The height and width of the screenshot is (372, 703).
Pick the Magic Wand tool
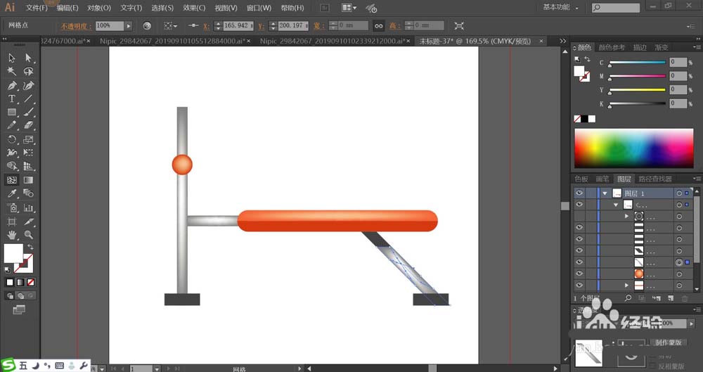tap(12, 71)
